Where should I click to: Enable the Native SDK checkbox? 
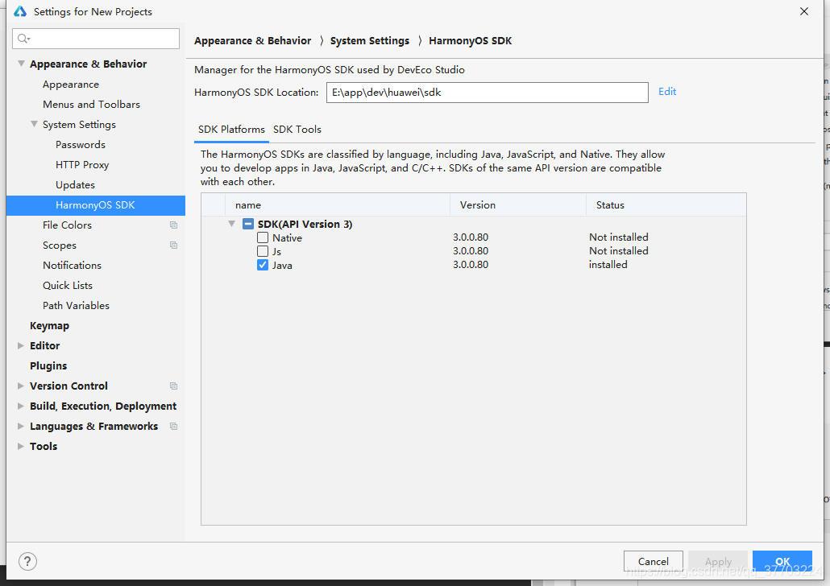(x=263, y=237)
